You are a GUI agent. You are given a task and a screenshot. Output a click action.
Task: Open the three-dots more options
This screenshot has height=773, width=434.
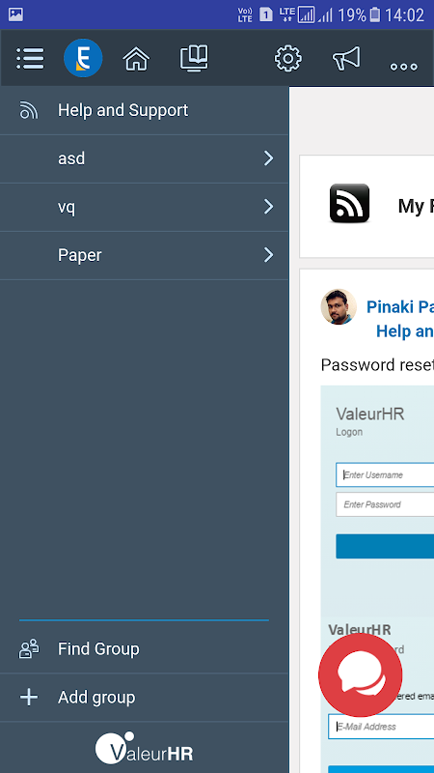click(x=403, y=67)
